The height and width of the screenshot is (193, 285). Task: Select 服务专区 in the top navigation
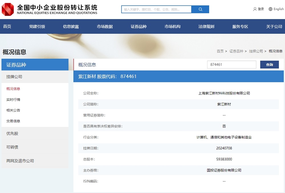point(240,26)
